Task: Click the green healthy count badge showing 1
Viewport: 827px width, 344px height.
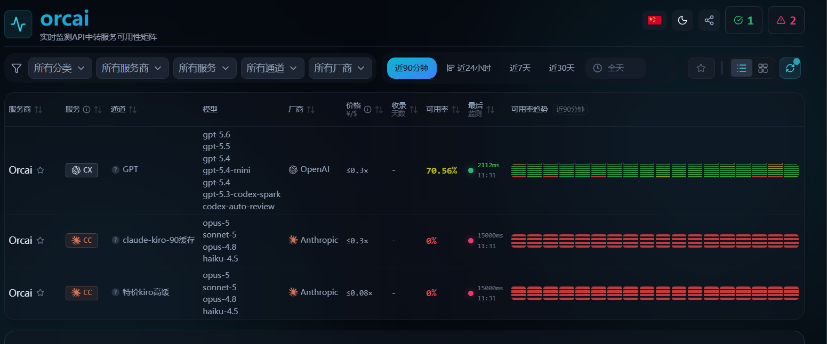Action: (744, 20)
